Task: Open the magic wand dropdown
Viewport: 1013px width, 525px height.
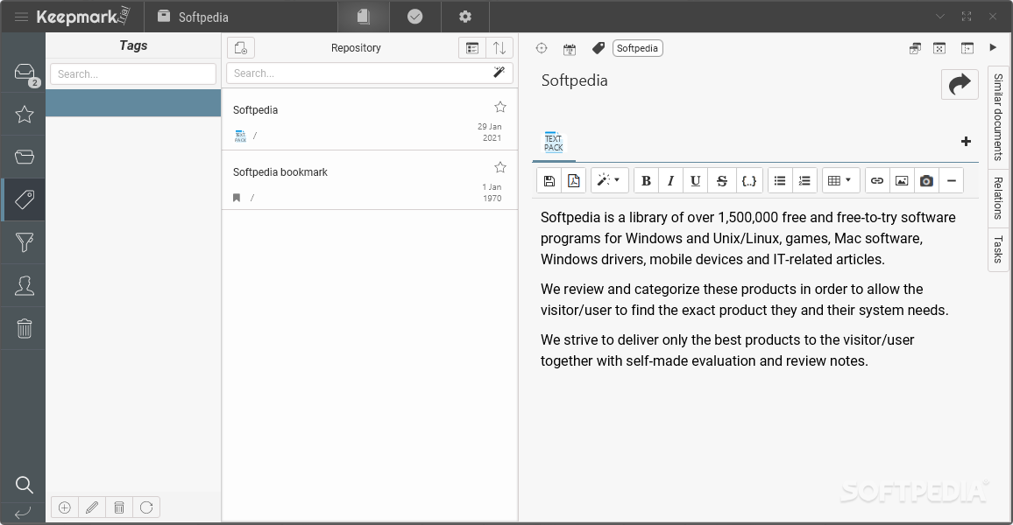Action: click(608, 180)
